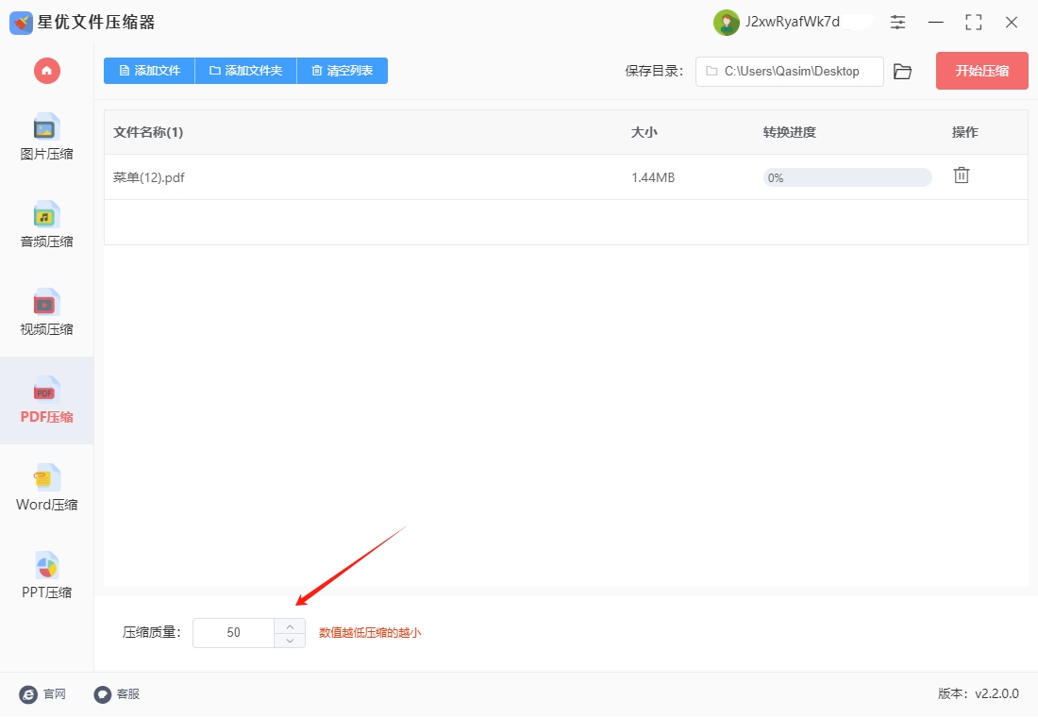Viewport: 1038px width, 717px height.
Task: Open the settings sliders icon in title bar
Action: pos(897,22)
